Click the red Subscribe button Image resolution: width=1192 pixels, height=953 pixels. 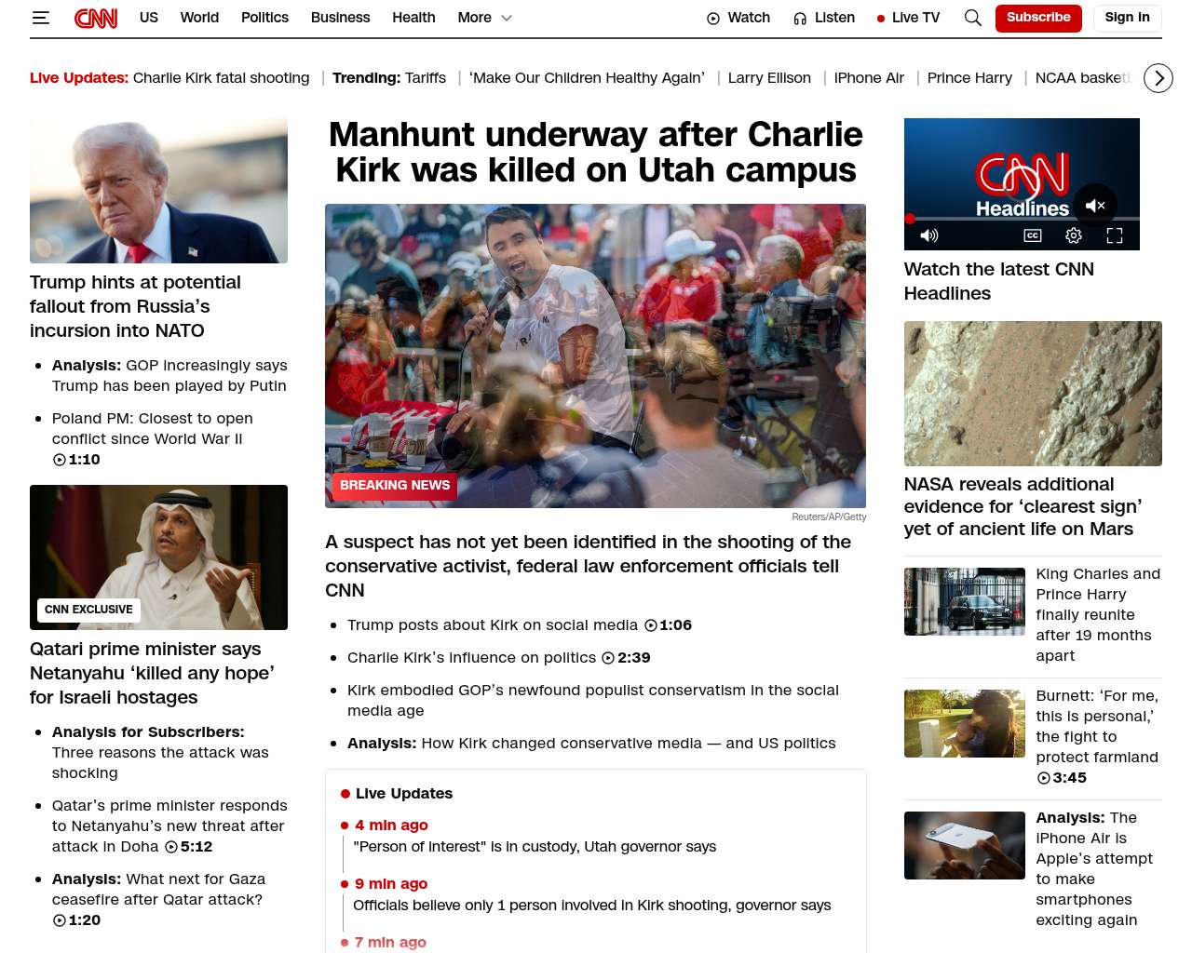point(1038,18)
